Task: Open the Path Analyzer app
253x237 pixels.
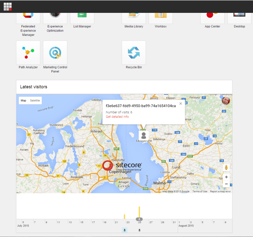Action: click(x=28, y=53)
